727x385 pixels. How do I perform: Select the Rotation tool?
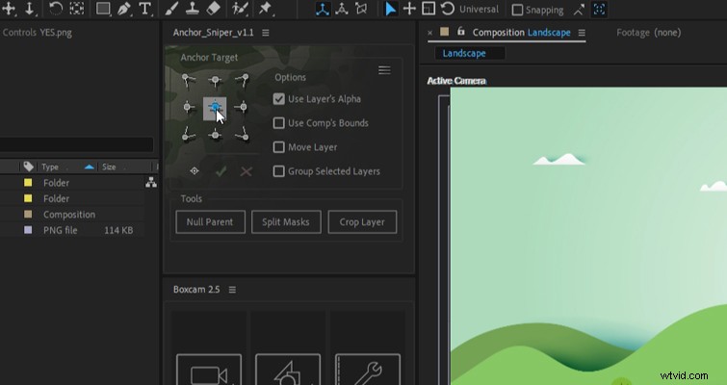pyautogui.click(x=56, y=9)
